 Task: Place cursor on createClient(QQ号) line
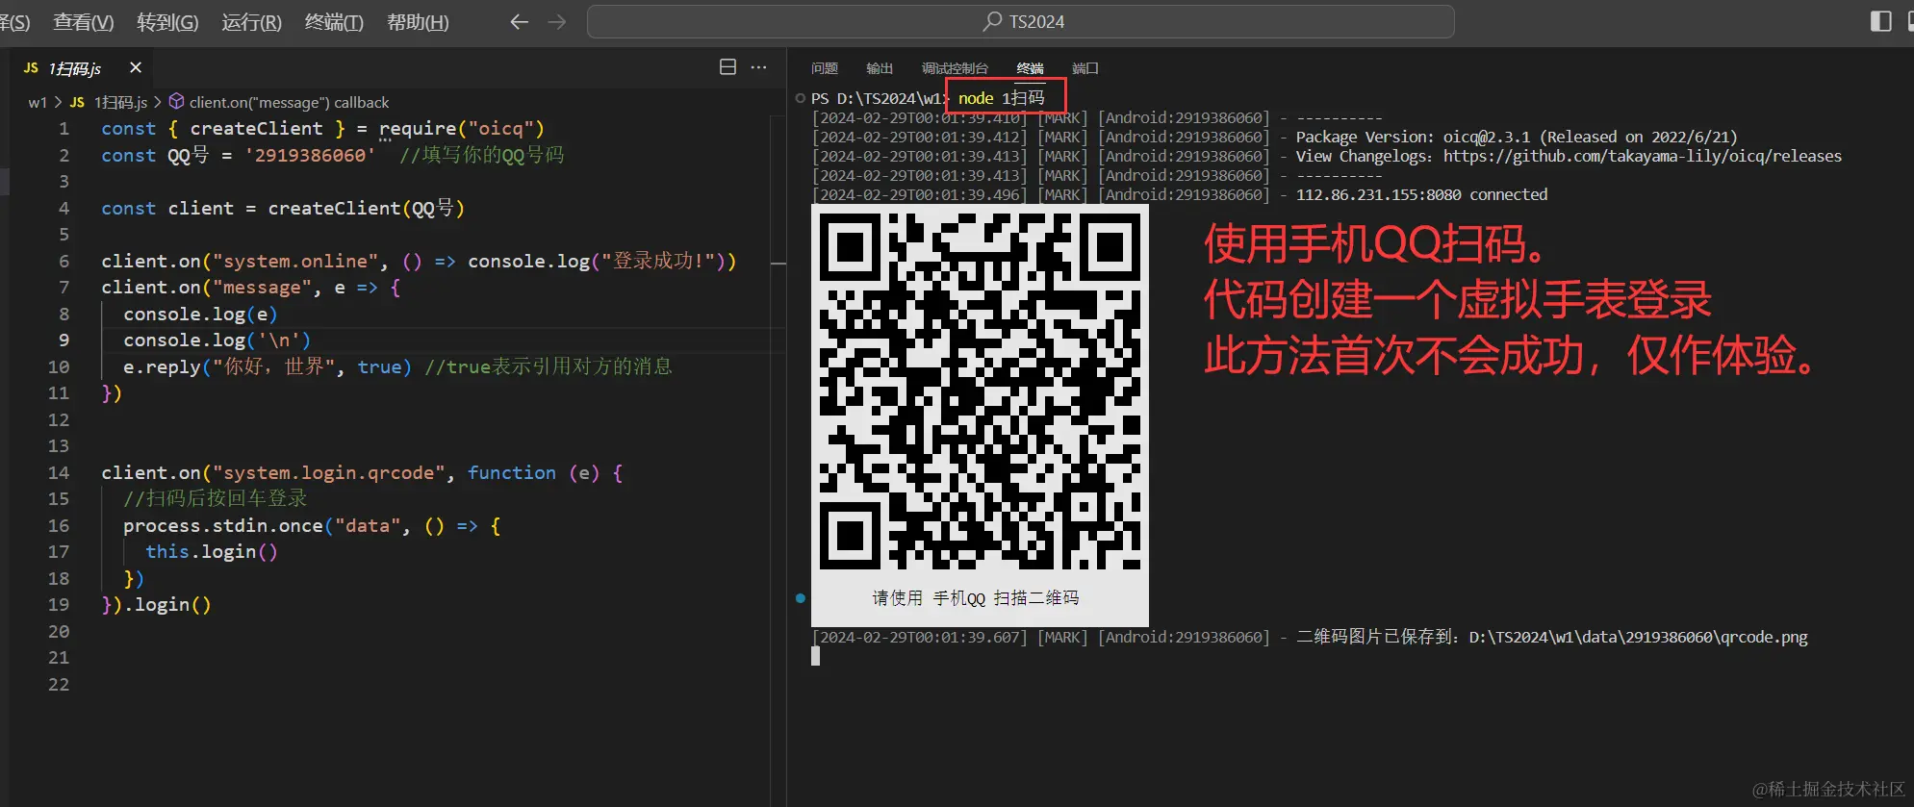pyautogui.click(x=283, y=208)
